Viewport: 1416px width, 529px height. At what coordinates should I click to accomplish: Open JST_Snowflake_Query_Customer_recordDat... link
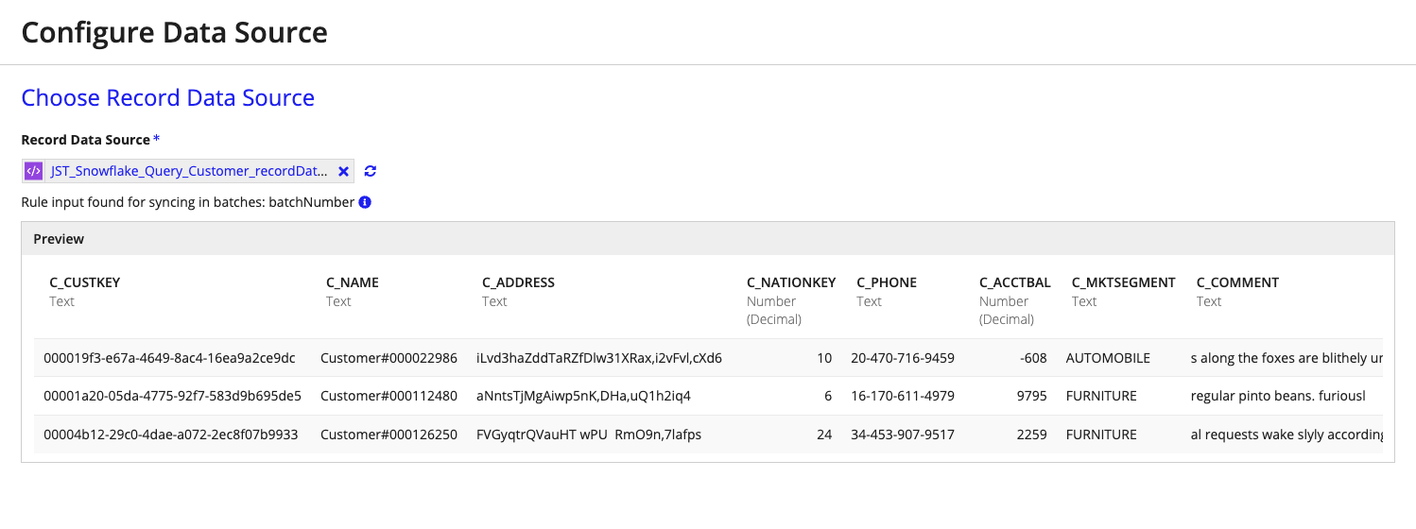tap(190, 171)
